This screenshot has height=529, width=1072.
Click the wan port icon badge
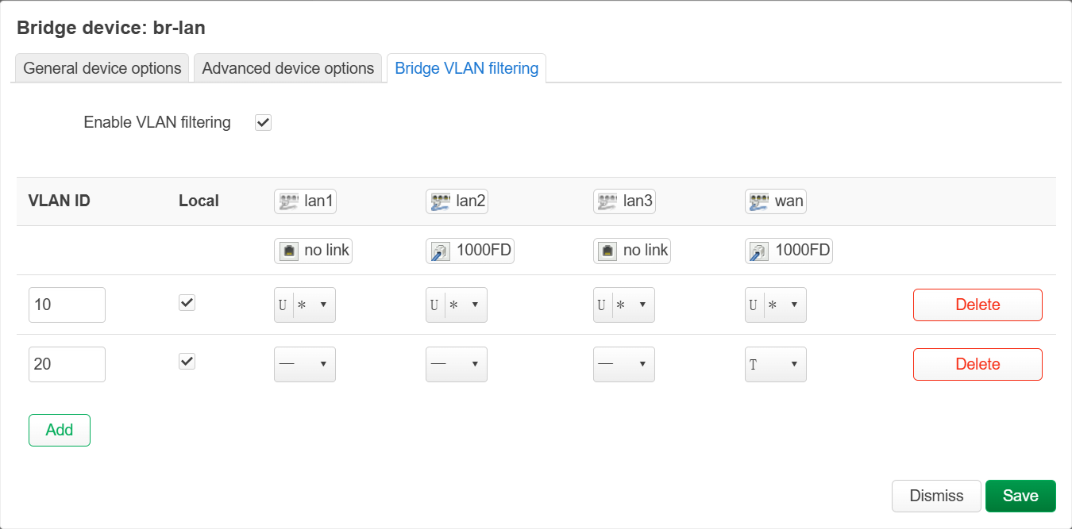776,201
